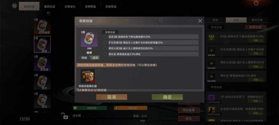Click the 等级重置 button
Screen dimensions: 279x125
(189, 110)
